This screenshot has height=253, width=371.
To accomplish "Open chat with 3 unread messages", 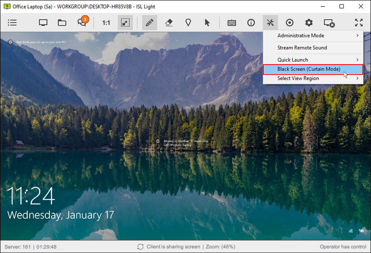I will point(82,23).
